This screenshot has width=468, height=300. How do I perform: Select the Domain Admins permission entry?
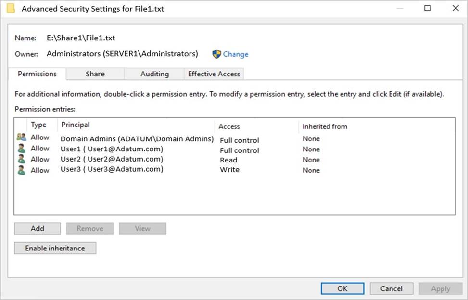pyautogui.click(x=137, y=139)
